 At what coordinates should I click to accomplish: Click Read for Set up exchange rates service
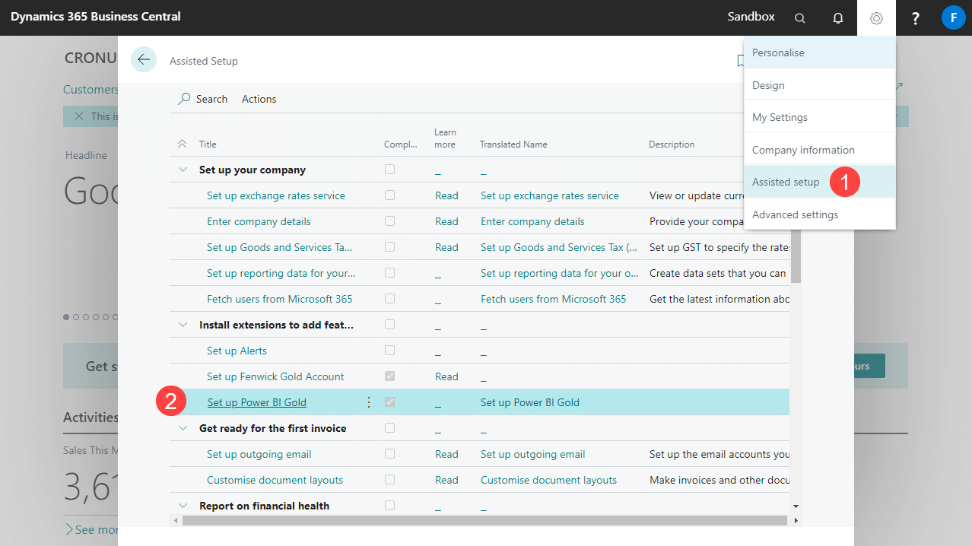[x=446, y=195]
